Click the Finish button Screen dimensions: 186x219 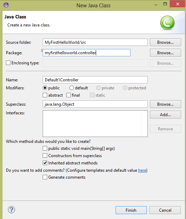[131, 210]
